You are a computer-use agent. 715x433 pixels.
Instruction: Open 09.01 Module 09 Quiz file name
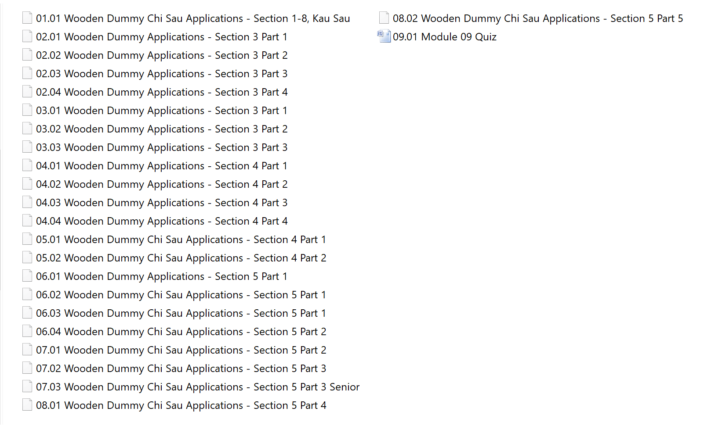444,37
